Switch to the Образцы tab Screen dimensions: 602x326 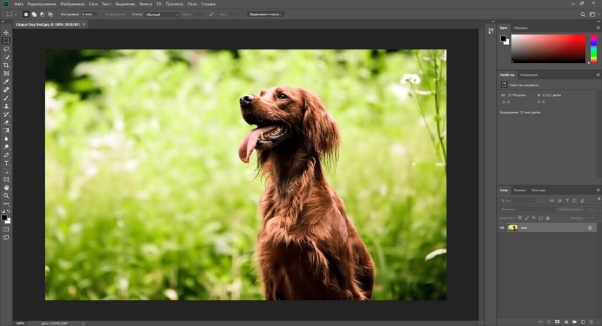pos(521,28)
